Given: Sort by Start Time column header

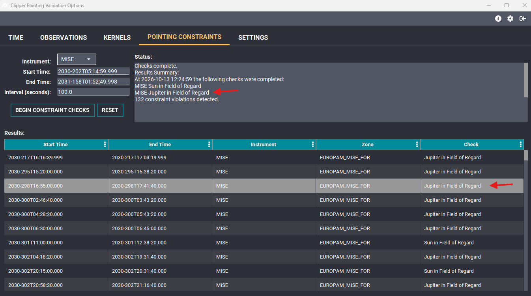Looking at the screenshot, I should (56, 145).
